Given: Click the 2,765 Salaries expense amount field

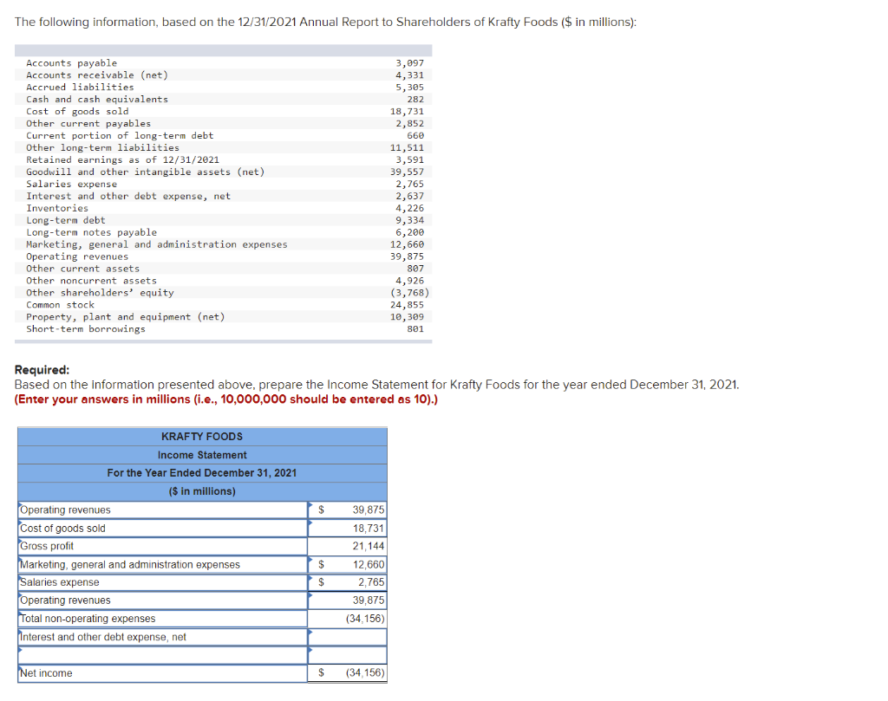Looking at the screenshot, I should pyautogui.click(x=348, y=582).
